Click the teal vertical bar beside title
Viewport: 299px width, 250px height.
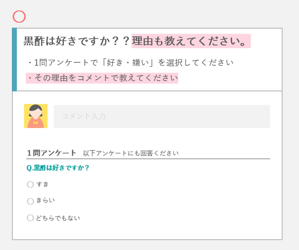[x=14, y=59]
